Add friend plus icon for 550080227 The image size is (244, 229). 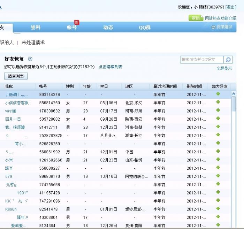click(218, 168)
